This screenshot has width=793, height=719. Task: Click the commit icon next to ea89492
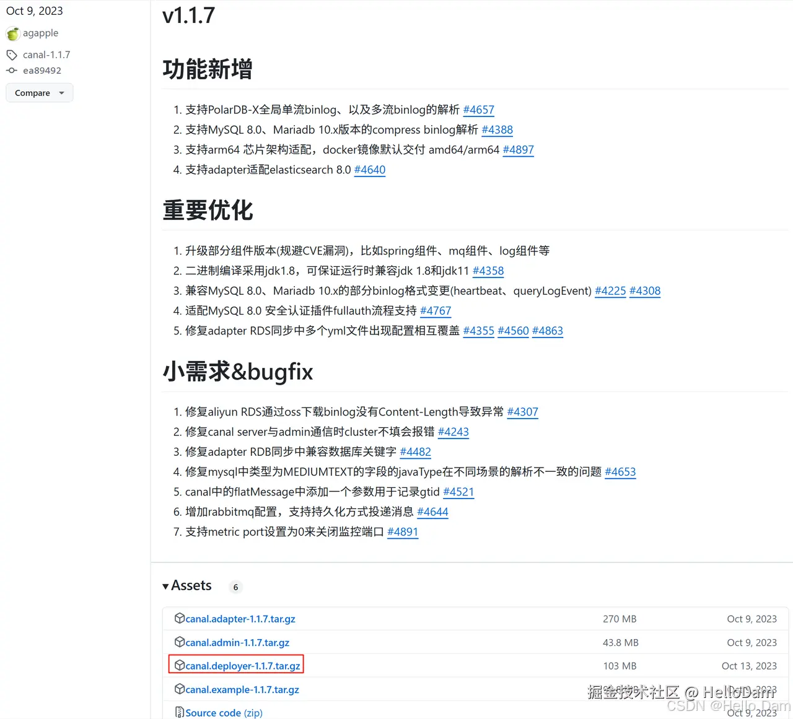tap(12, 70)
